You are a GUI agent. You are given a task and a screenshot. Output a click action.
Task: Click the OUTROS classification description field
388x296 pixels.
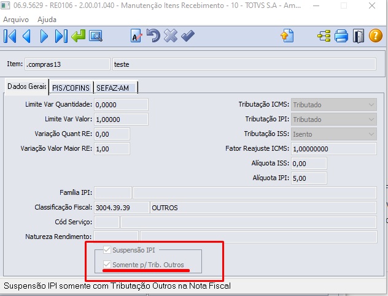[x=263, y=208]
